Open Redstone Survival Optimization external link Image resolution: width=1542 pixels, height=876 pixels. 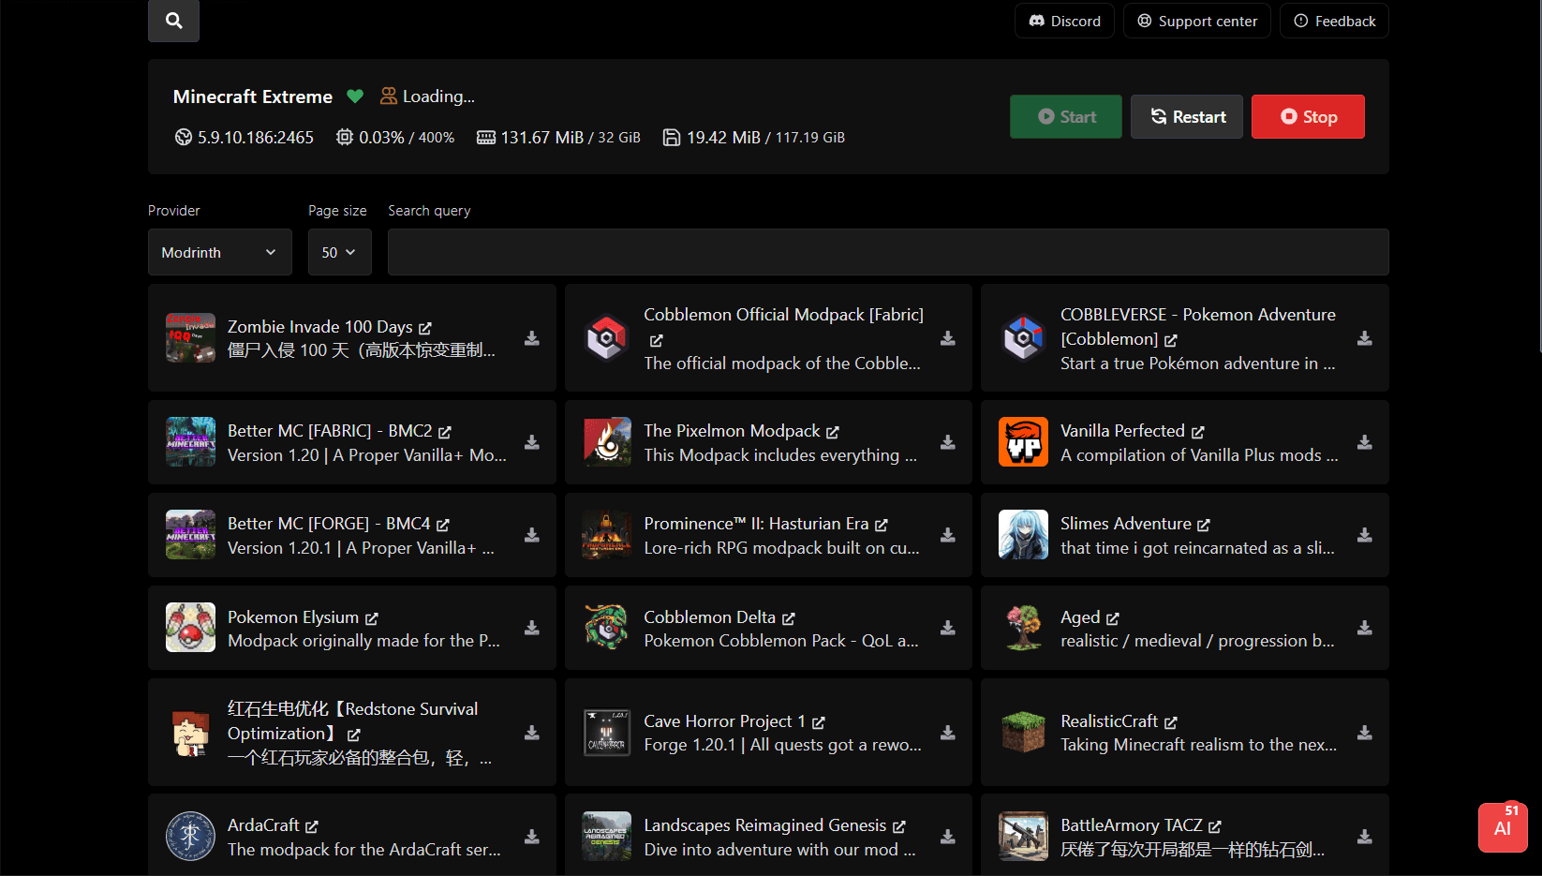pyautogui.click(x=354, y=735)
